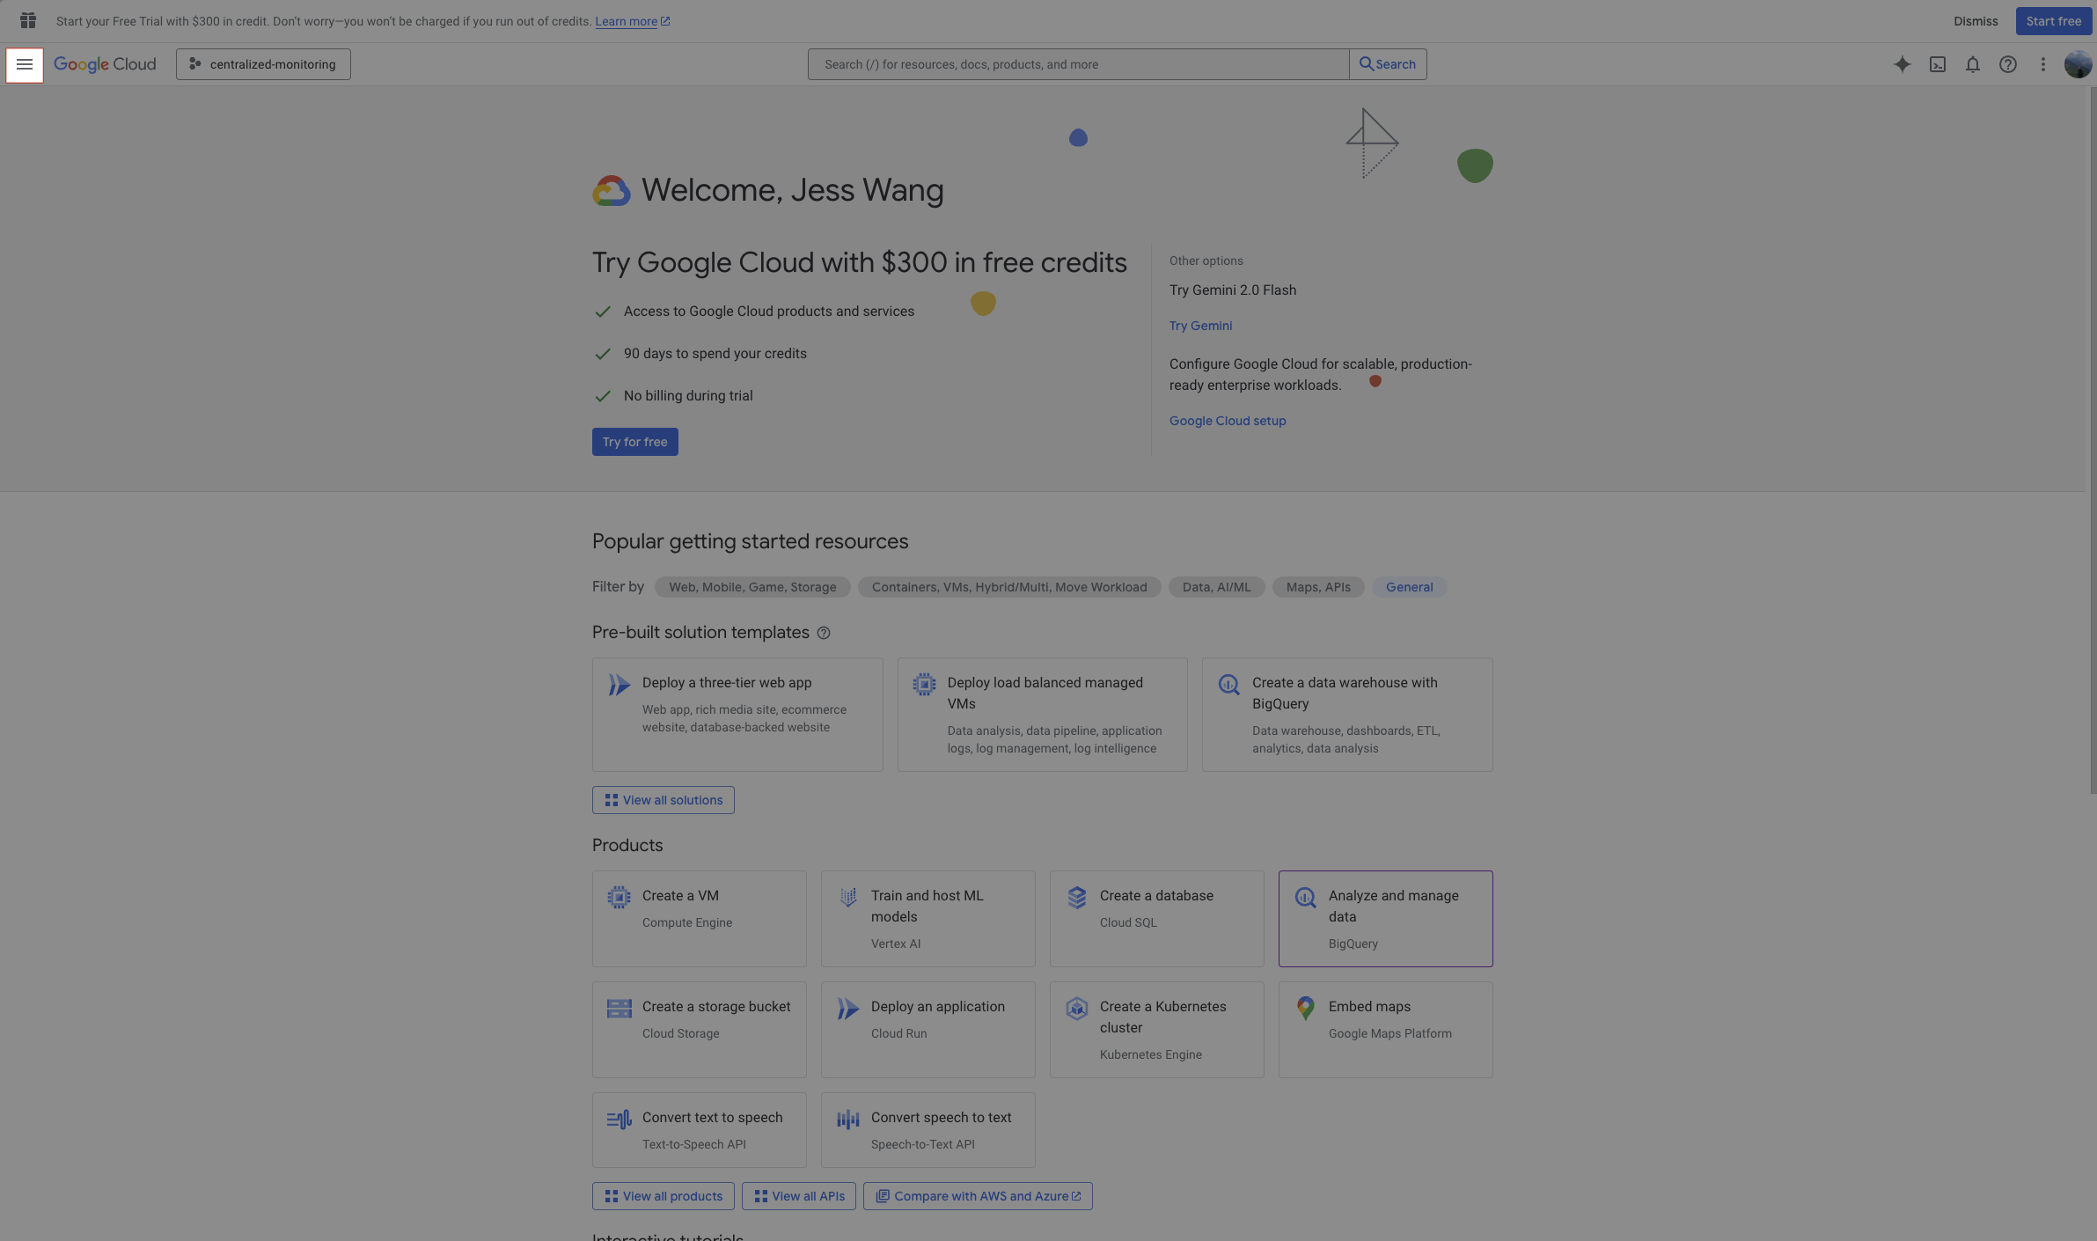Open the Create a database card title

pyautogui.click(x=1156, y=896)
